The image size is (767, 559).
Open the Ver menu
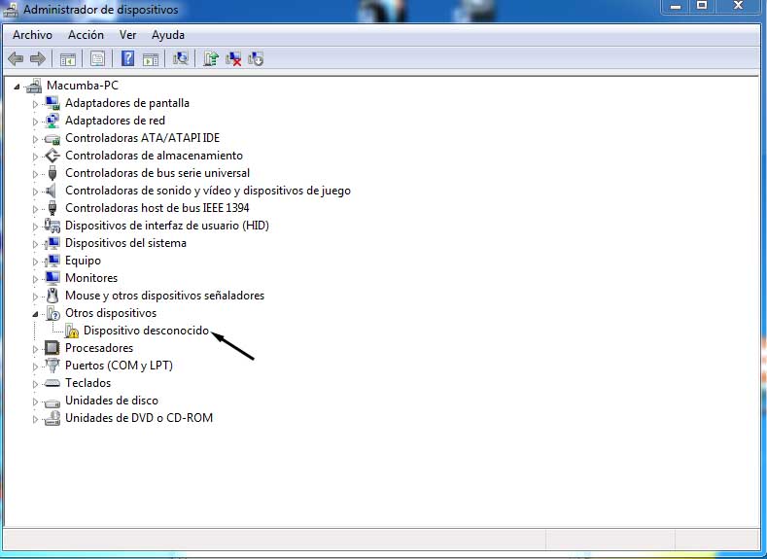tap(127, 35)
